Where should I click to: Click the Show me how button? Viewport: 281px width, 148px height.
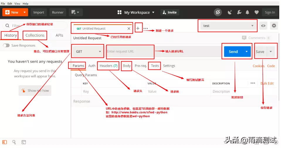(35, 91)
